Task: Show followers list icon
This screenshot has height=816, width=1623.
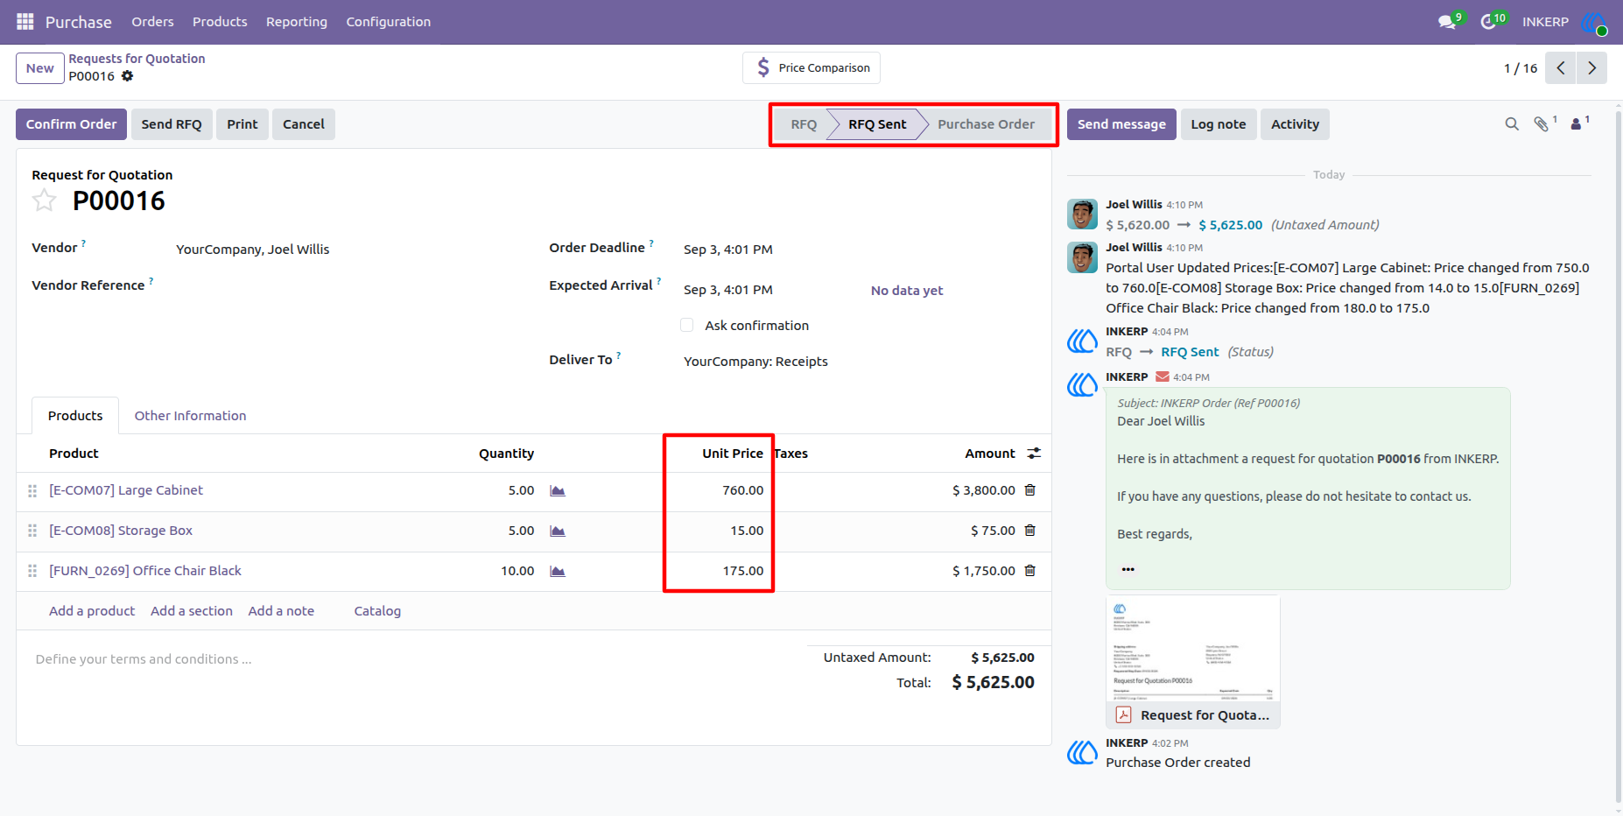Action: coord(1577,124)
